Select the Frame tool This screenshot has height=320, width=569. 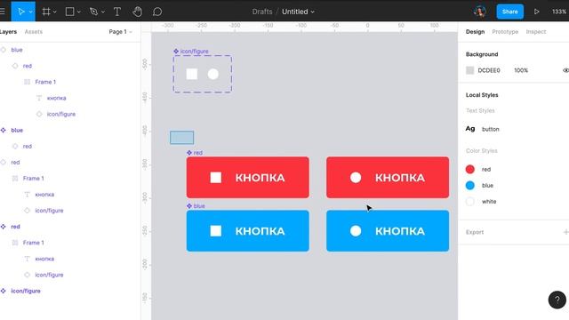[46, 12]
